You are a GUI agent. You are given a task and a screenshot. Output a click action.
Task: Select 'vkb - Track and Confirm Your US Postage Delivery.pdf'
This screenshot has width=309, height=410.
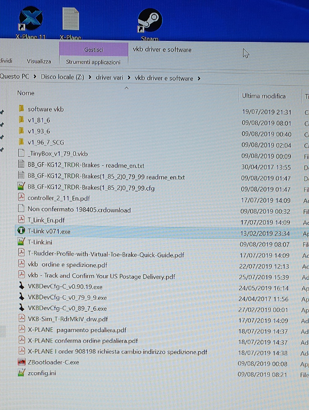click(x=101, y=276)
